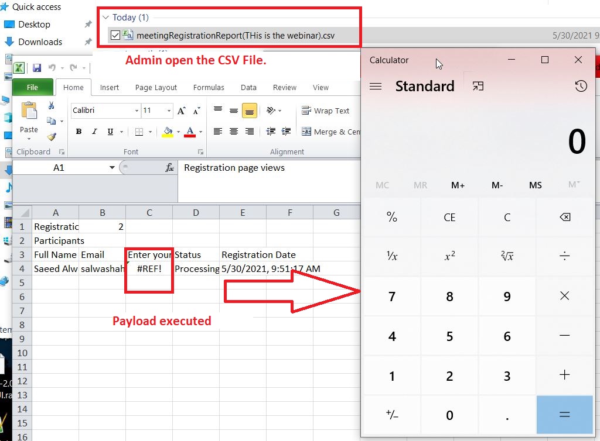Click the Paste clipboard icon
This screenshot has height=441, width=600.
tap(29, 111)
